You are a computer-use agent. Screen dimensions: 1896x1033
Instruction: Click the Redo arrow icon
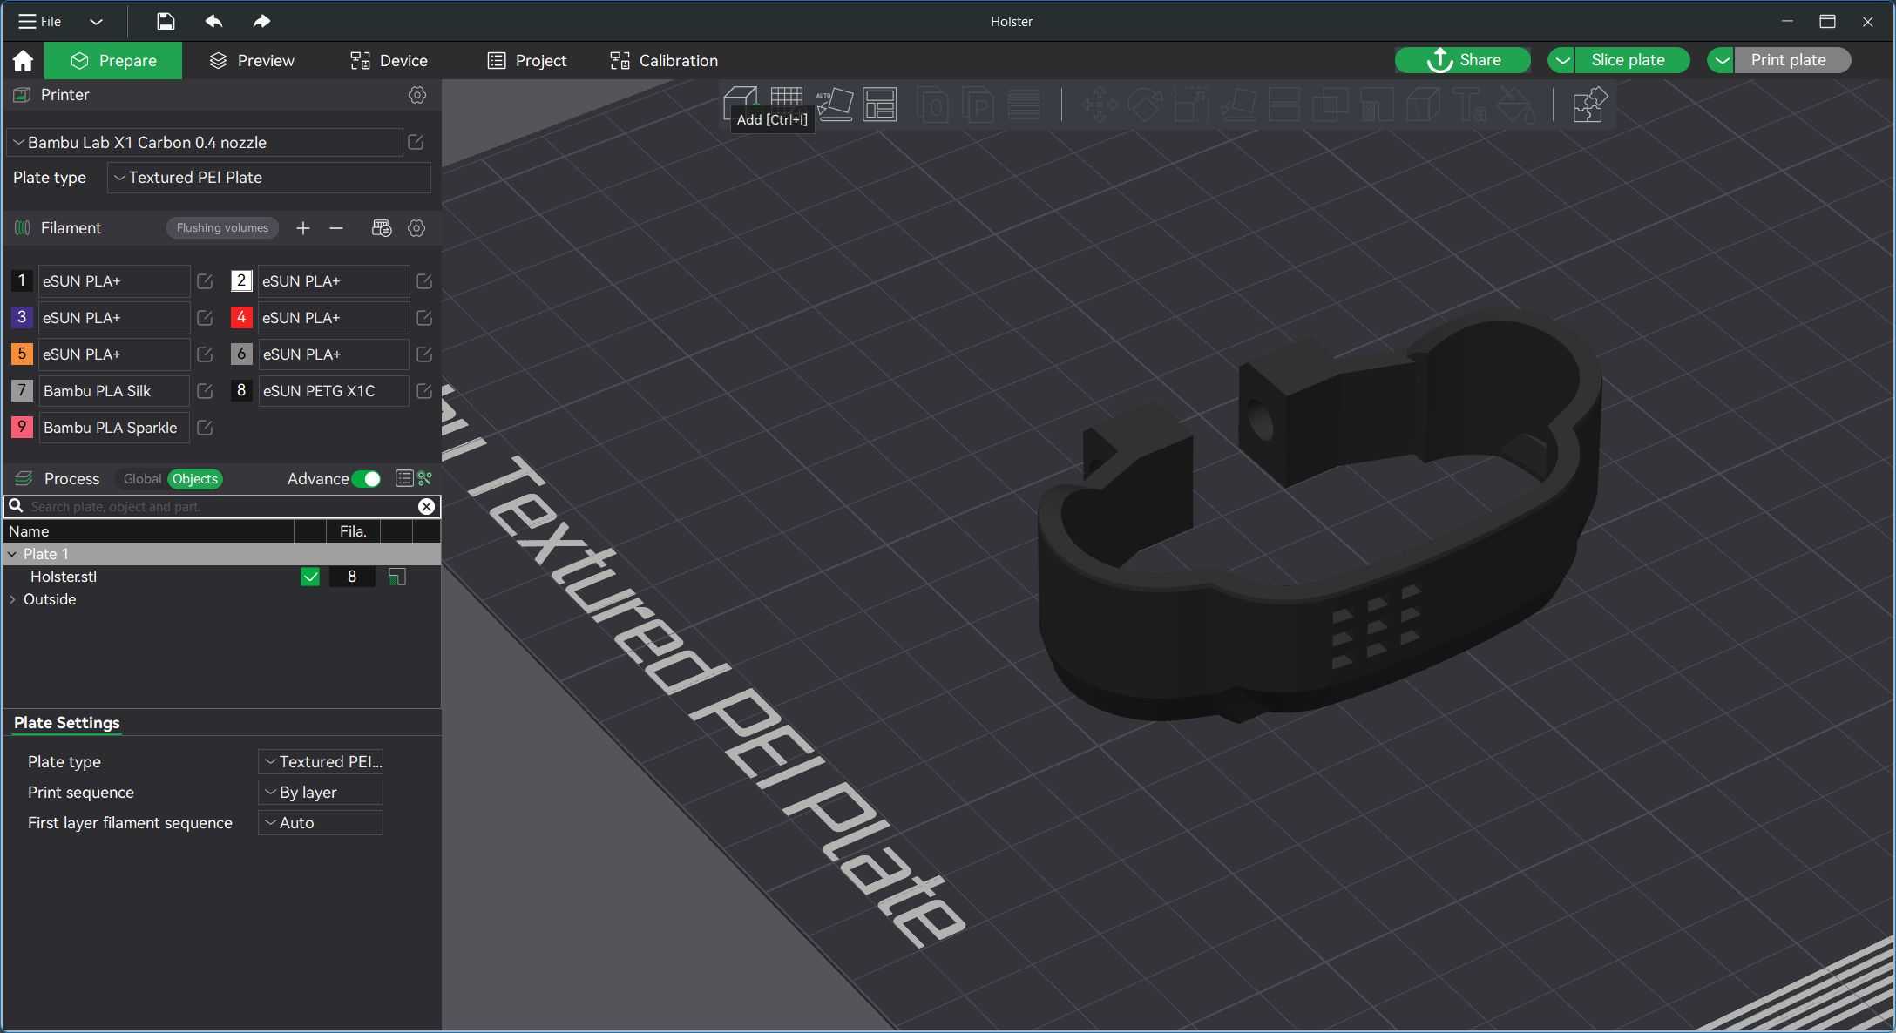(261, 21)
